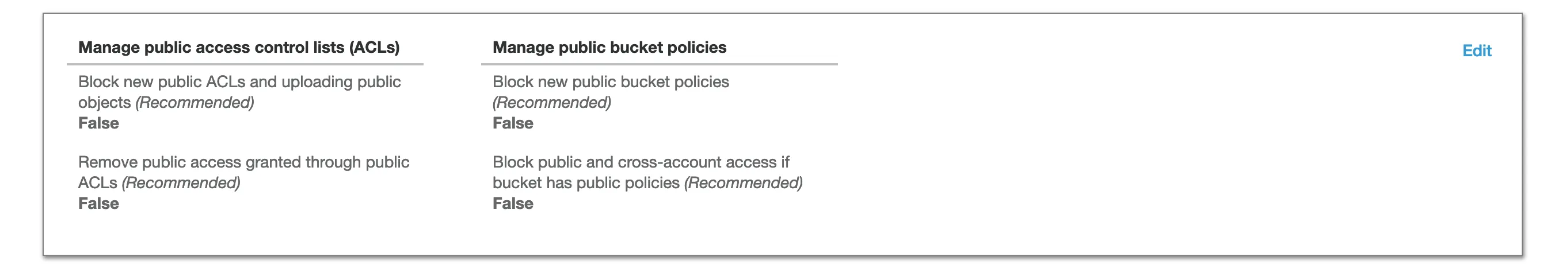
Task: Click Recommended label after 'objects'
Action: [195, 103]
